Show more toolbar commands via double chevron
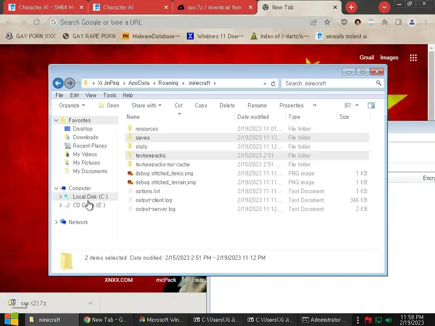Viewport: 435px width, 326px height. 315,105
